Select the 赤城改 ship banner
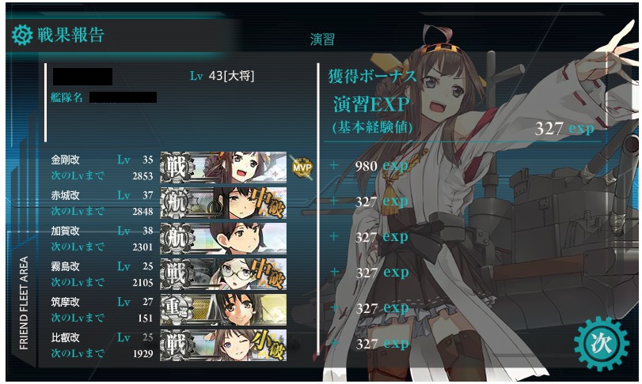The image size is (642, 384). click(223, 203)
